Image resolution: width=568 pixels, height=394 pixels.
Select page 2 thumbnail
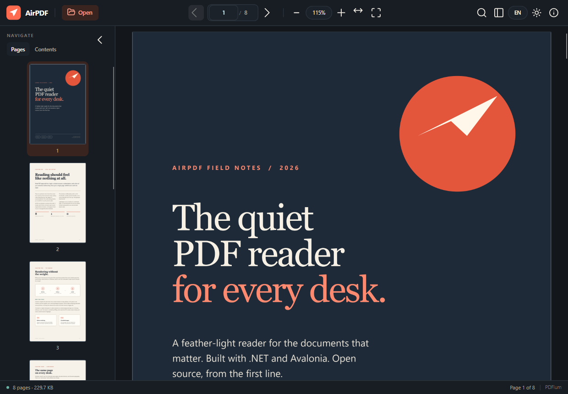pos(58,202)
